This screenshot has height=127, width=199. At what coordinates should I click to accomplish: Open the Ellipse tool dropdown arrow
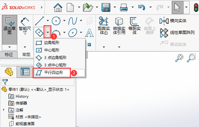[81, 32]
